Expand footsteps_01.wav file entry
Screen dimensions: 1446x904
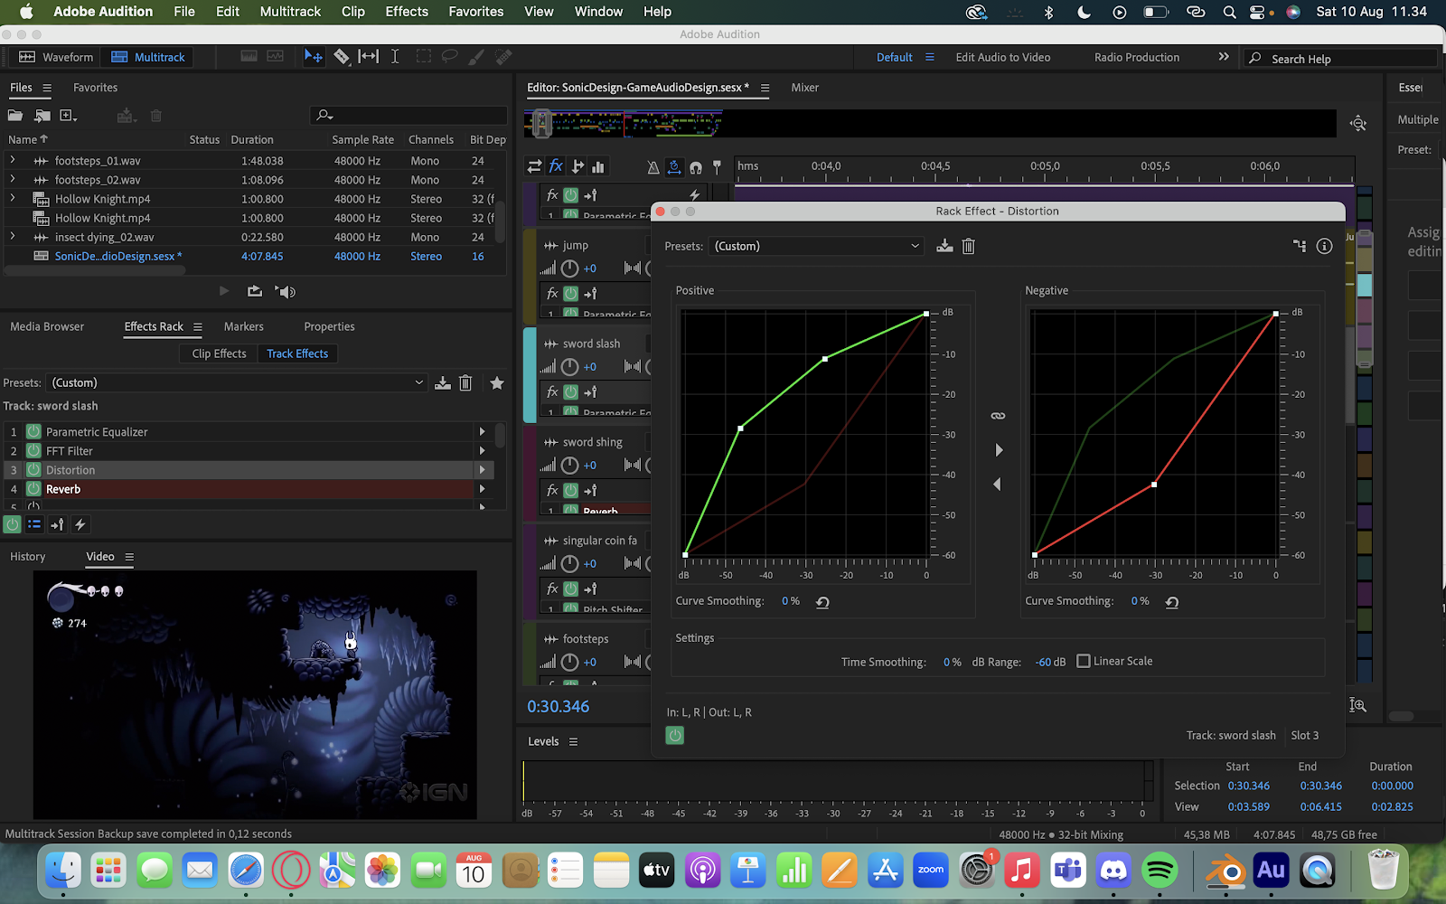(x=13, y=160)
